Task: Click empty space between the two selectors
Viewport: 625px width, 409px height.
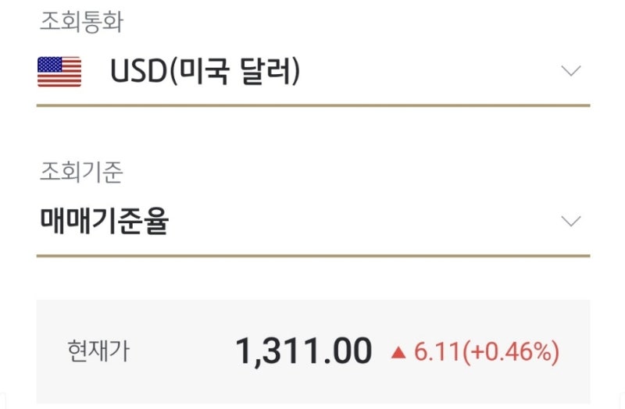Action: (x=313, y=133)
